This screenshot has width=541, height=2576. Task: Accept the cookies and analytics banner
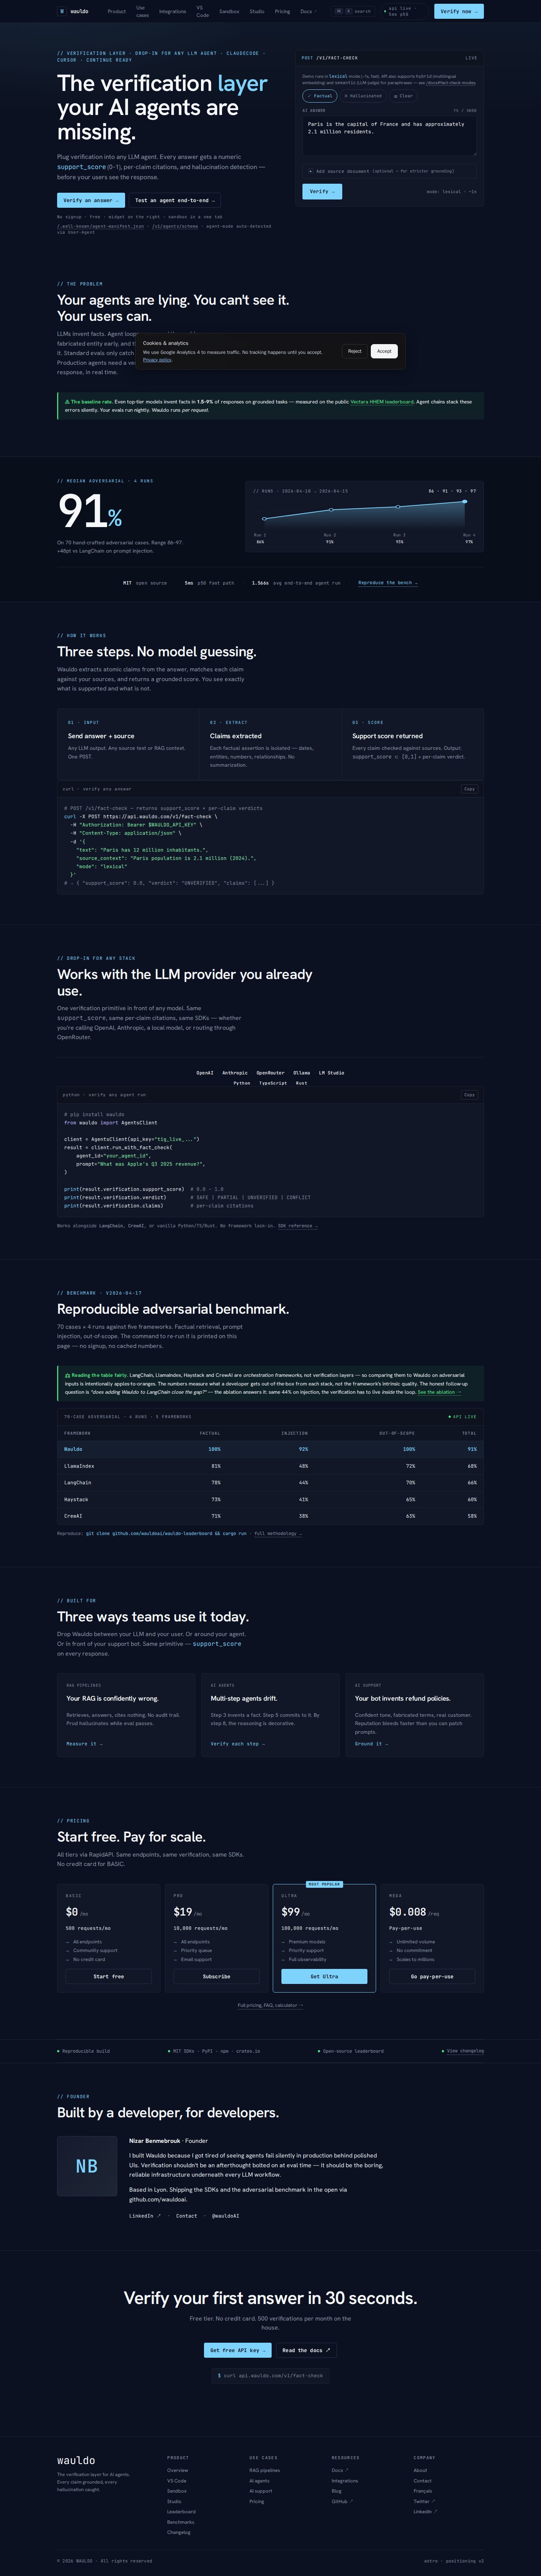(x=384, y=351)
